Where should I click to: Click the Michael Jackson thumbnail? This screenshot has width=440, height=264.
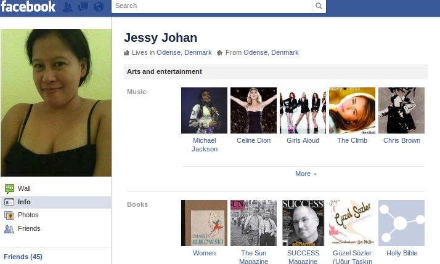(x=205, y=110)
